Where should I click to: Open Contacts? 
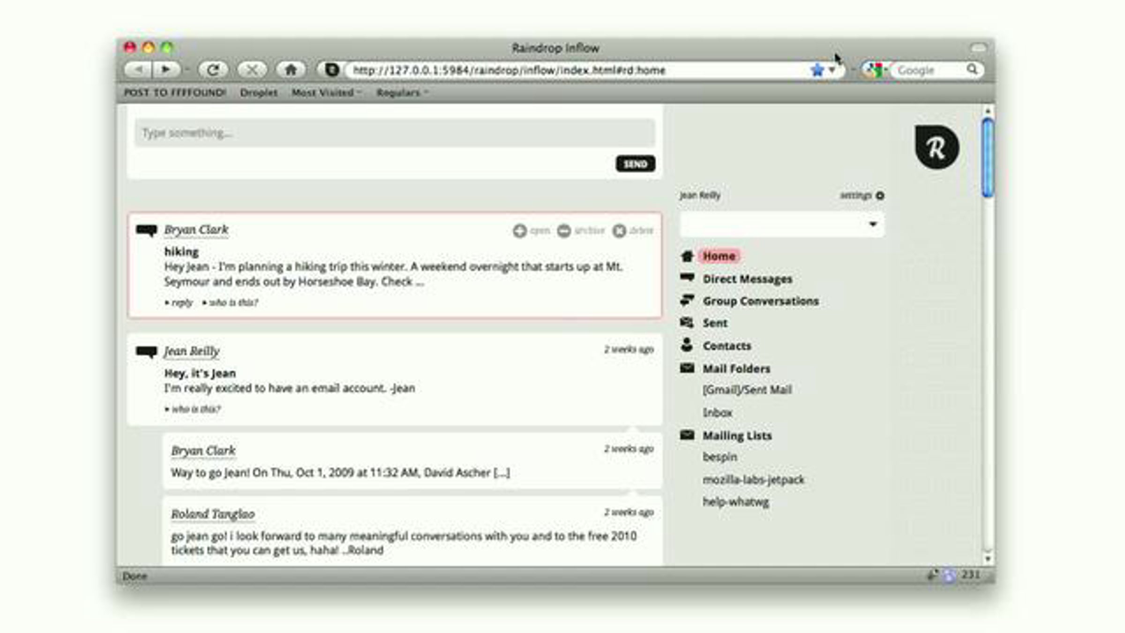click(727, 346)
